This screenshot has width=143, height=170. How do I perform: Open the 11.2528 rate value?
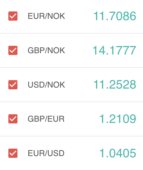point(115,85)
